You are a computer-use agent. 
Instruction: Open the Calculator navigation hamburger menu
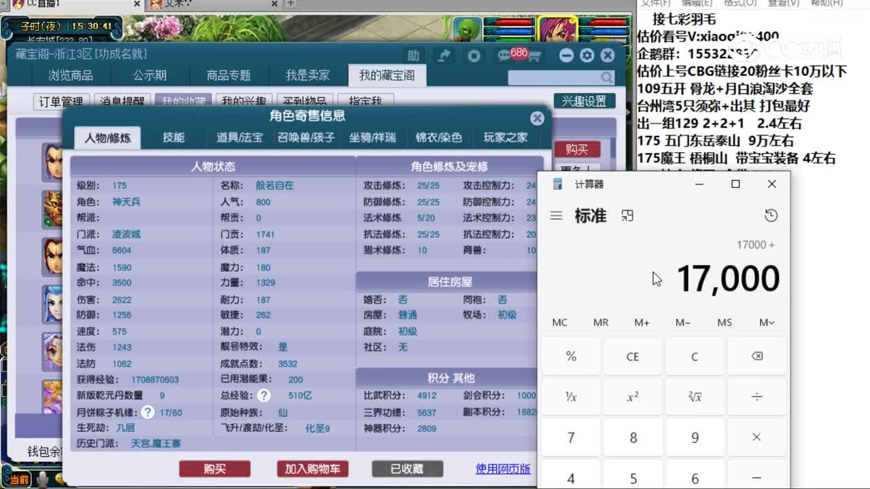pyautogui.click(x=556, y=215)
